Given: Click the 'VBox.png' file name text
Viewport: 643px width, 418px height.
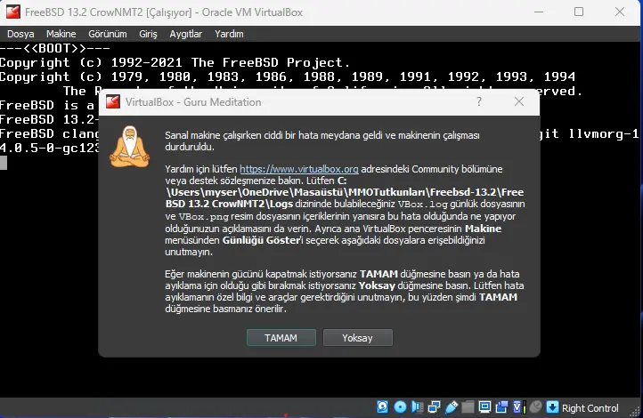Looking at the screenshot, I should 203,217.
